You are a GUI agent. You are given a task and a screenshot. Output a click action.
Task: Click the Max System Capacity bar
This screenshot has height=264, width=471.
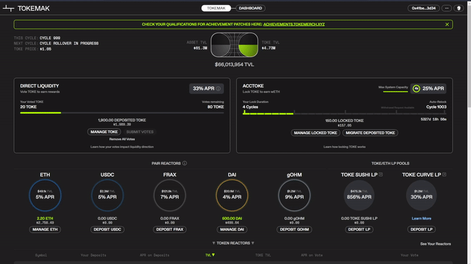395,92
